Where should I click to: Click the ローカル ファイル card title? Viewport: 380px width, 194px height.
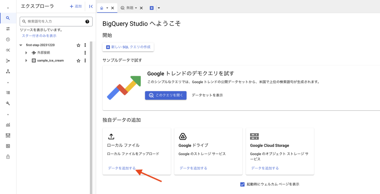[x=123, y=145]
